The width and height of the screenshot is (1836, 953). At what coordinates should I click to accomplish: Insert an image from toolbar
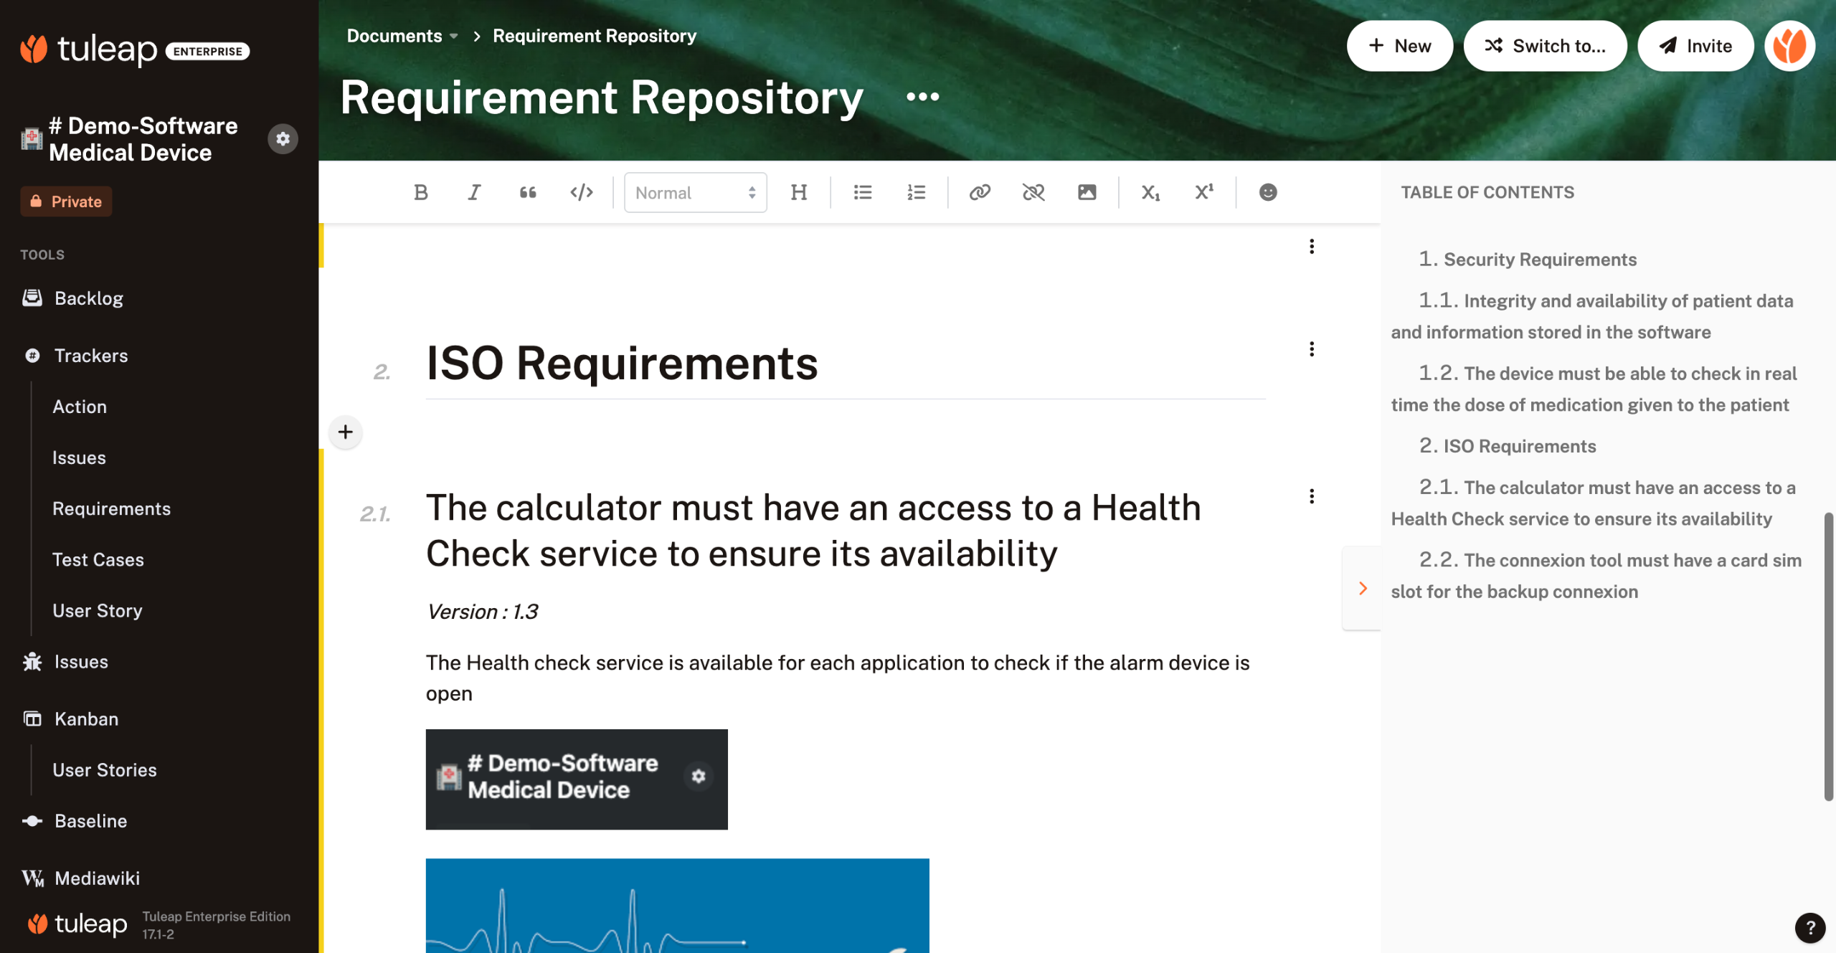click(1087, 192)
